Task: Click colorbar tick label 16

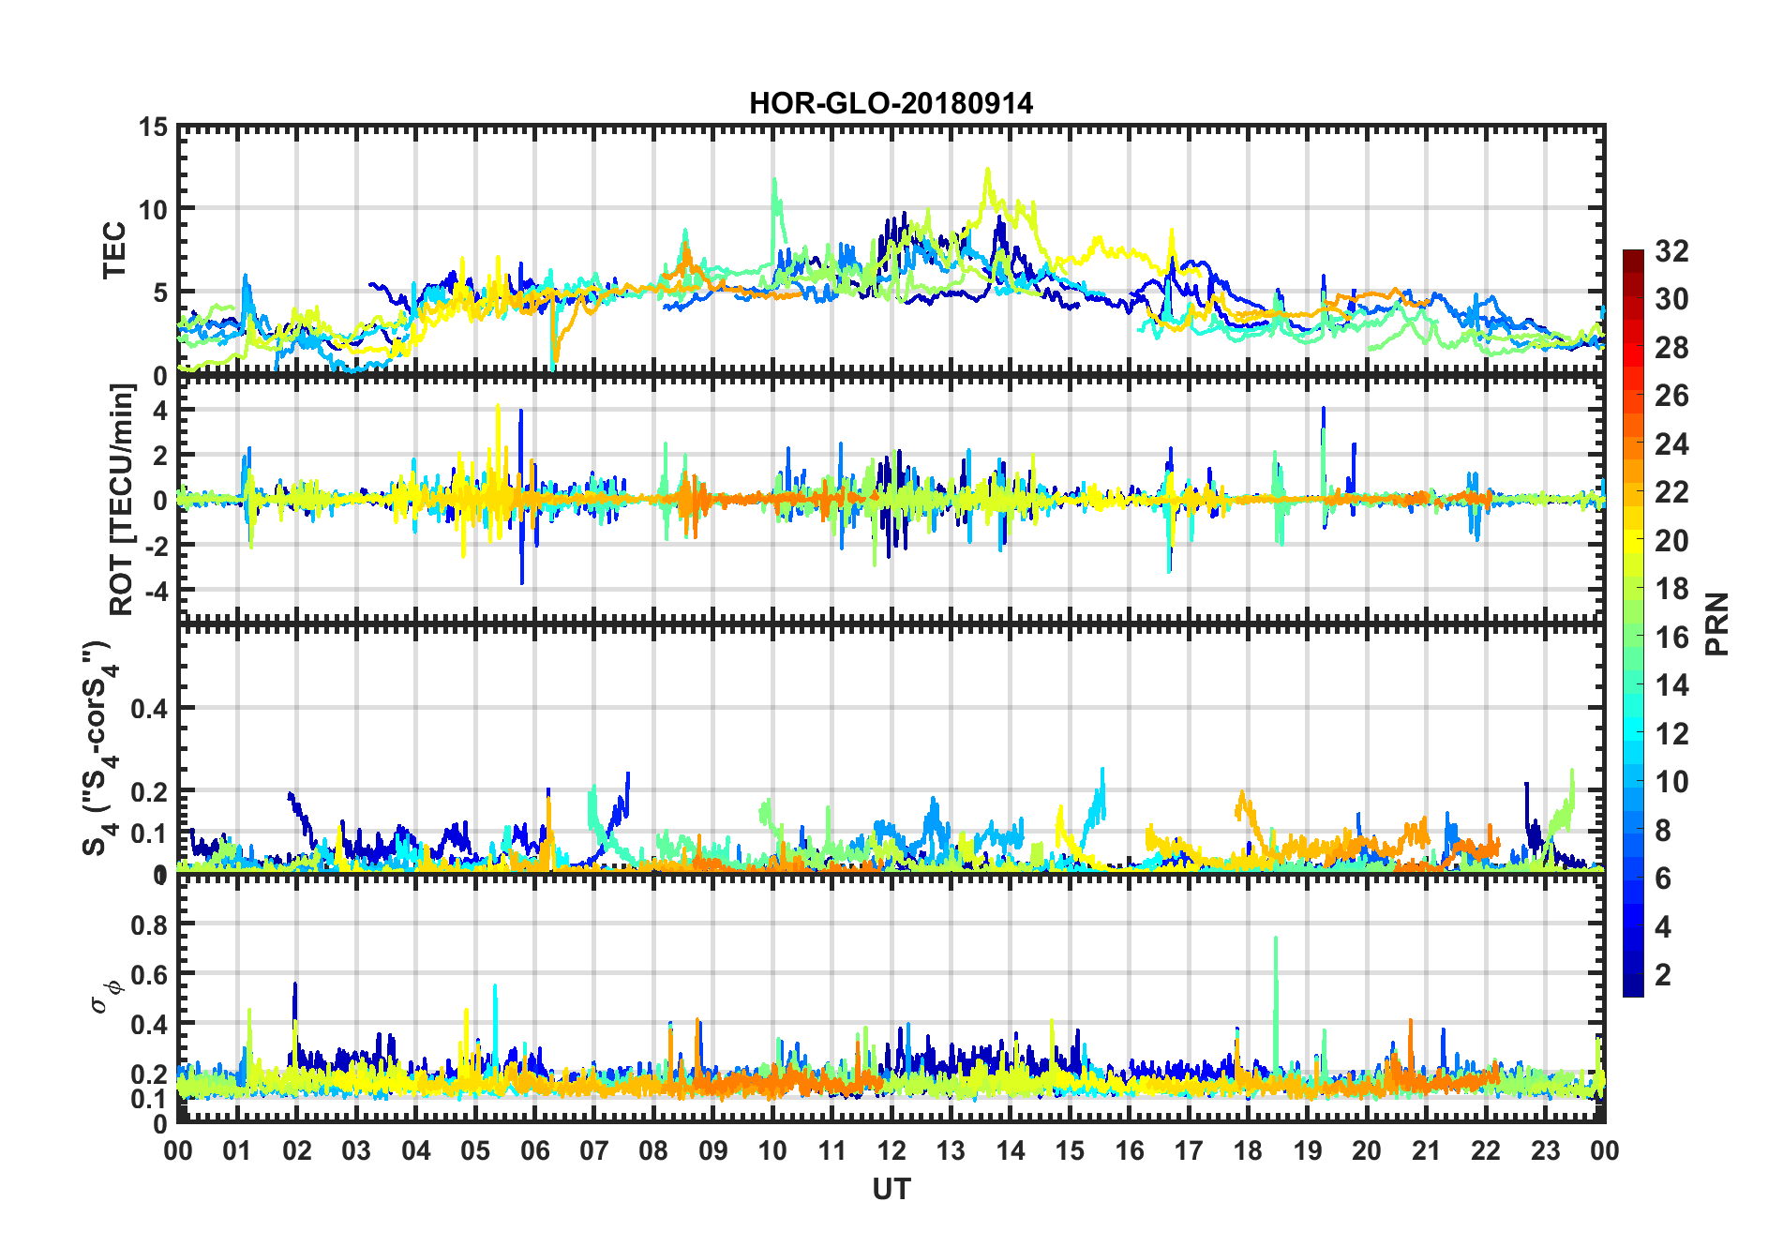Action: click(1671, 638)
